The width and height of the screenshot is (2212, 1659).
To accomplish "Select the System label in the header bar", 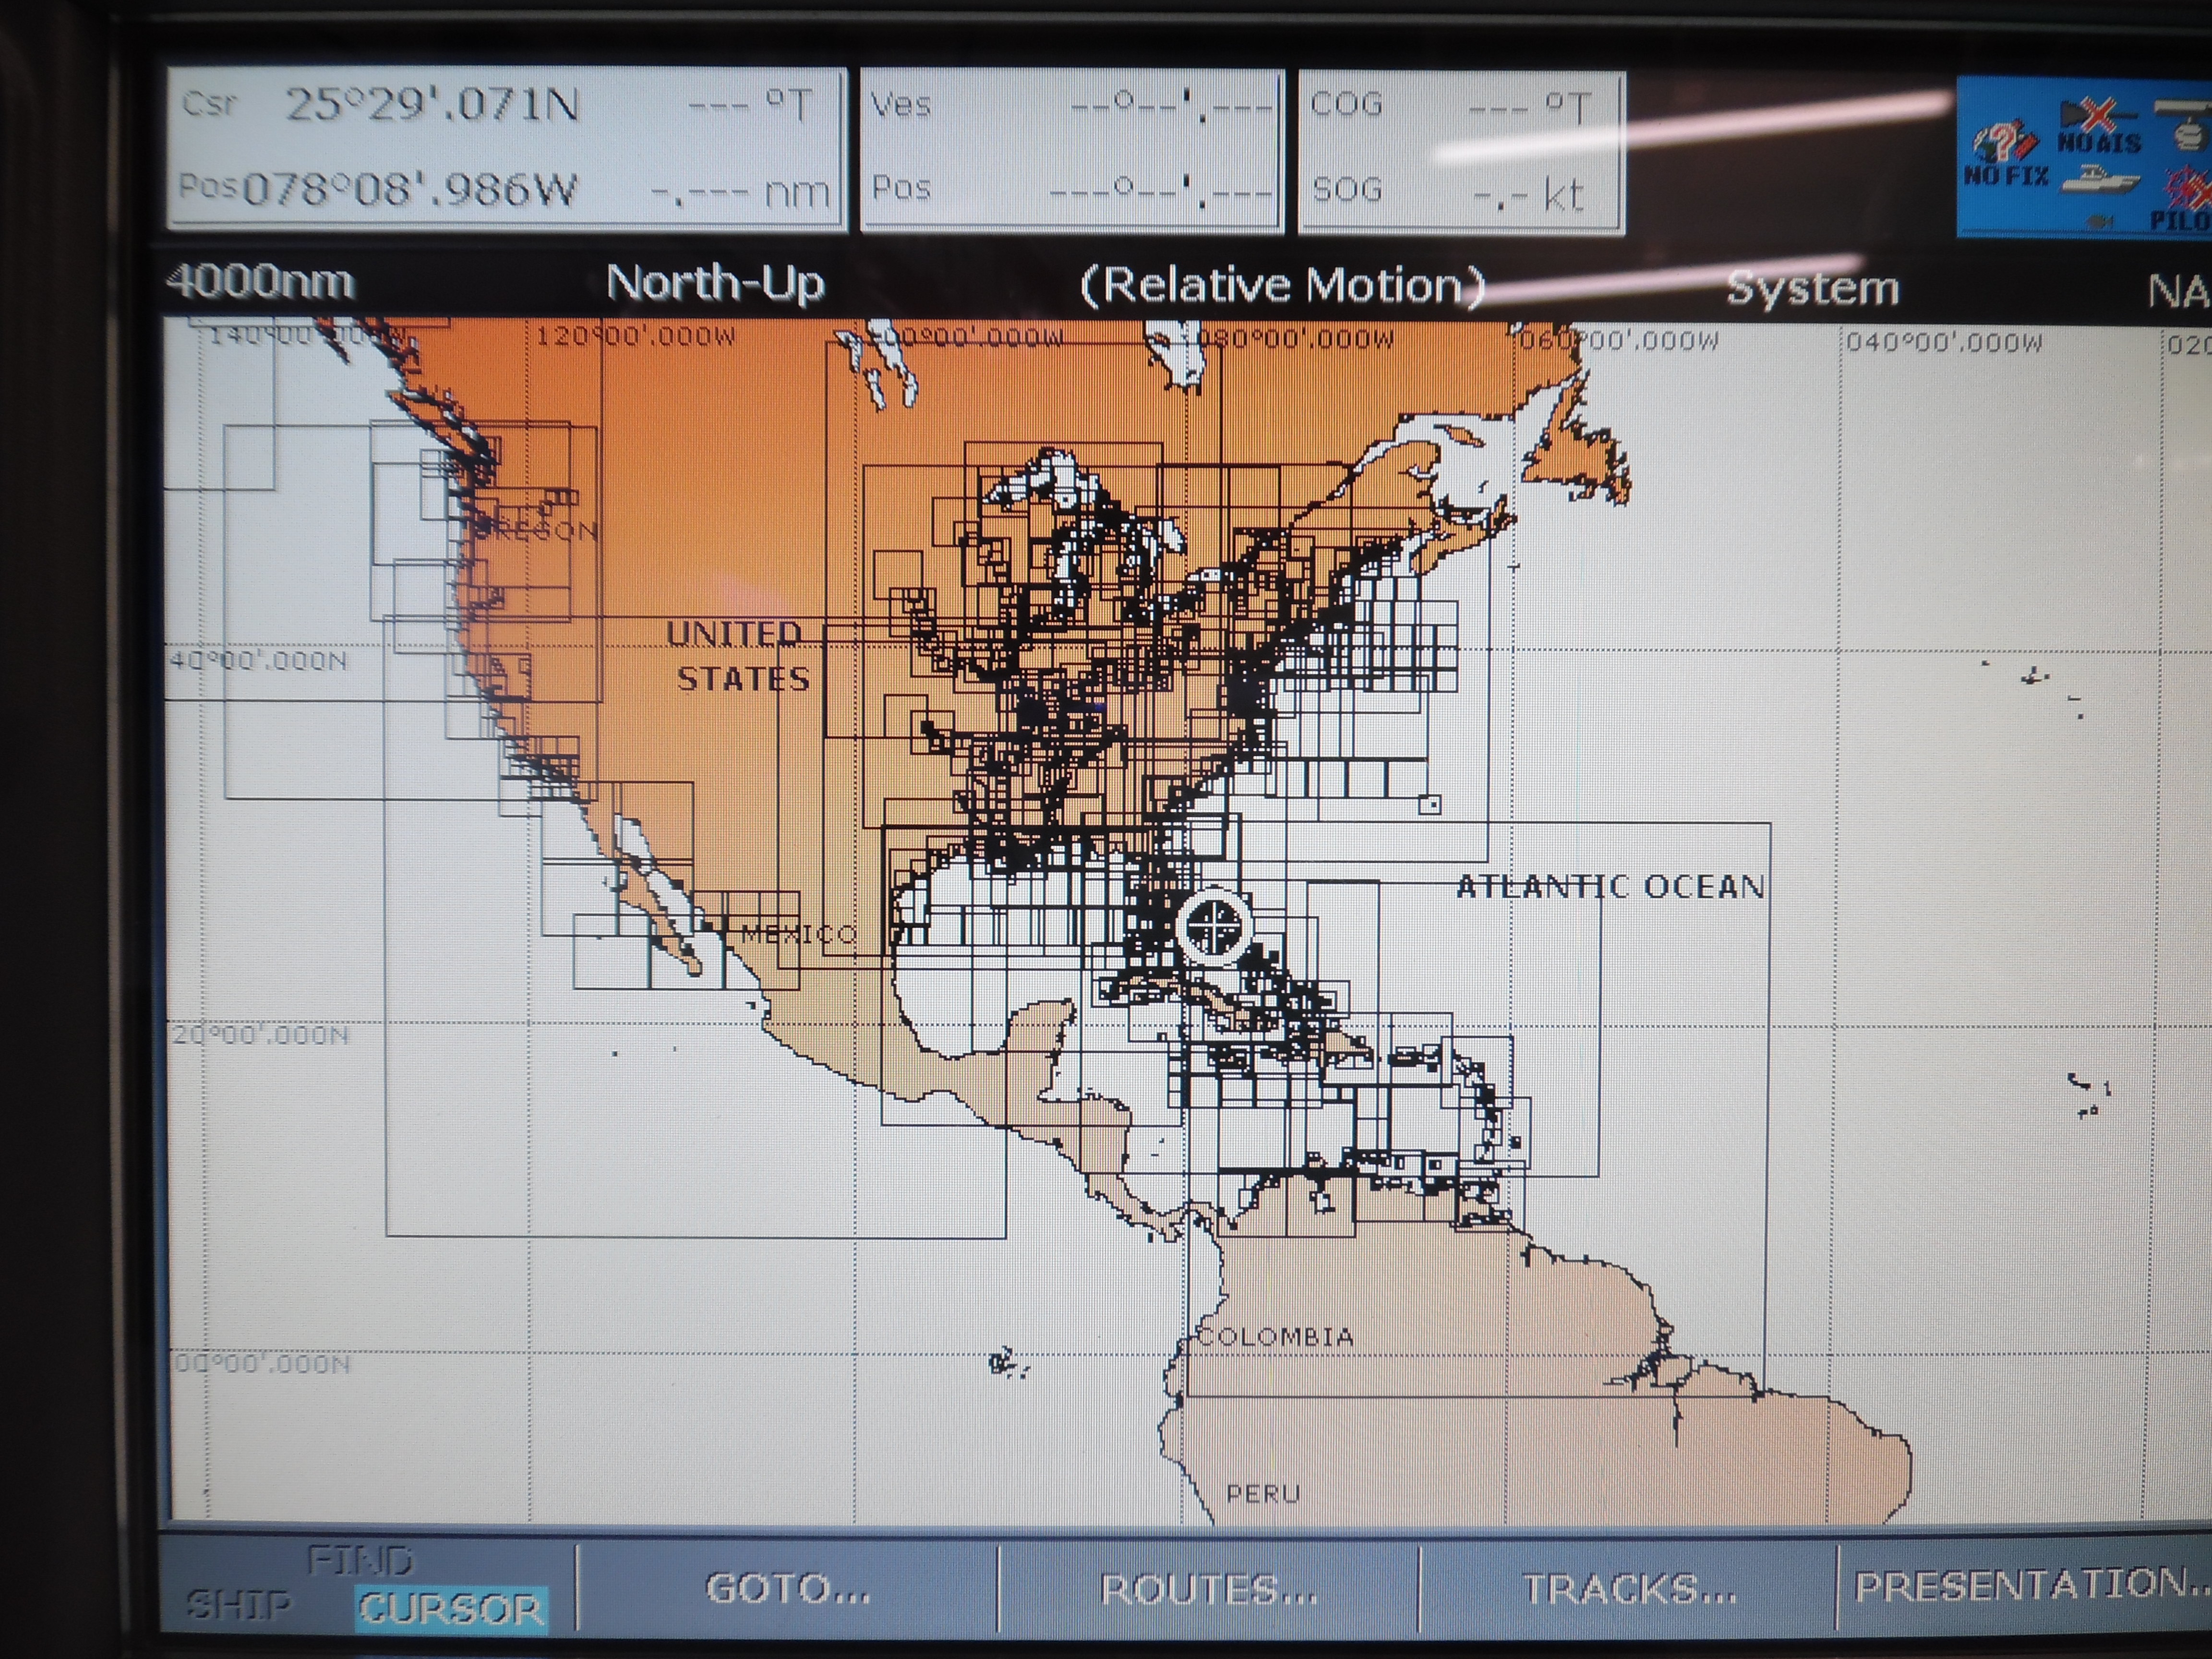I will [1812, 288].
